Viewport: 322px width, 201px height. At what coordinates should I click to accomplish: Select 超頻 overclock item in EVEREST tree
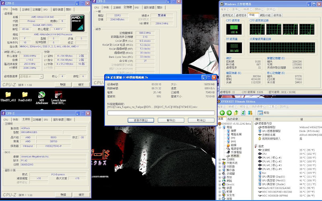point(233,145)
